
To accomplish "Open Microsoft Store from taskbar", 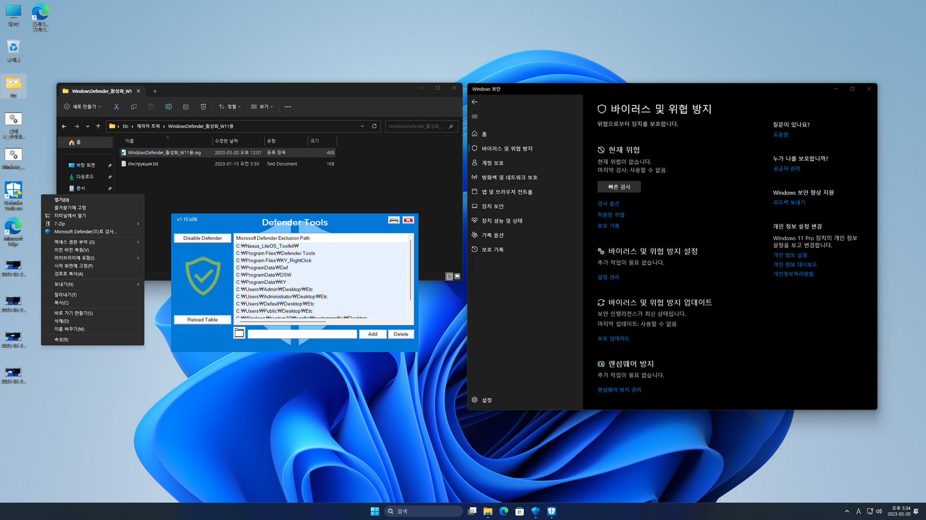I will click(x=520, y=511).
